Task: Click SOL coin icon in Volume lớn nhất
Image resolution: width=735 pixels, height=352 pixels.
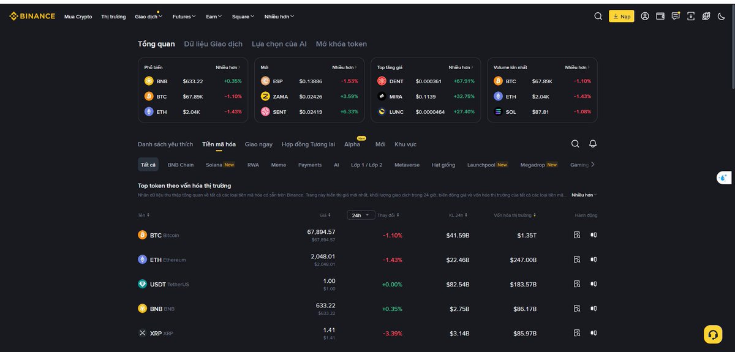Action: tap(498, 111)
